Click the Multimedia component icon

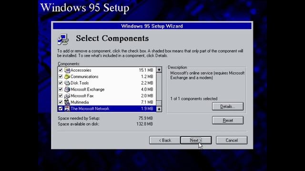[x=67, y=102]
